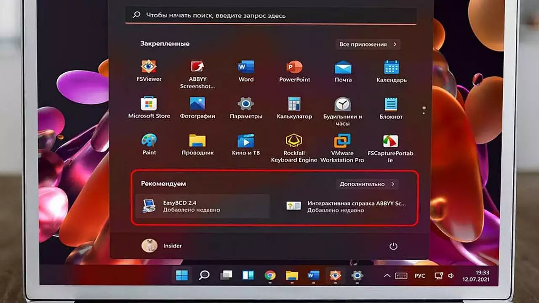Open the recommended EasyBCD 2.4 item
This screenshot has width=539, height=303.
(x=202, y=206)
